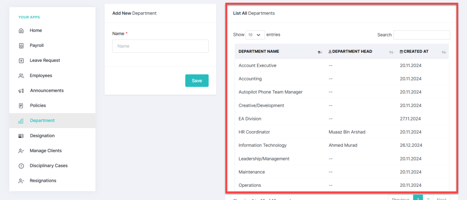Open the Show entries count dropdown
The width and height of the screenshot is (467, 200).
click(255, 35)
